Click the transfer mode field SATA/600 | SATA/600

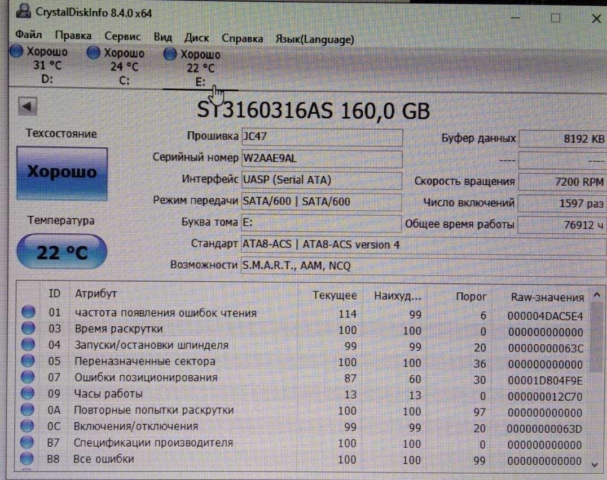click(x=322, y=201)
